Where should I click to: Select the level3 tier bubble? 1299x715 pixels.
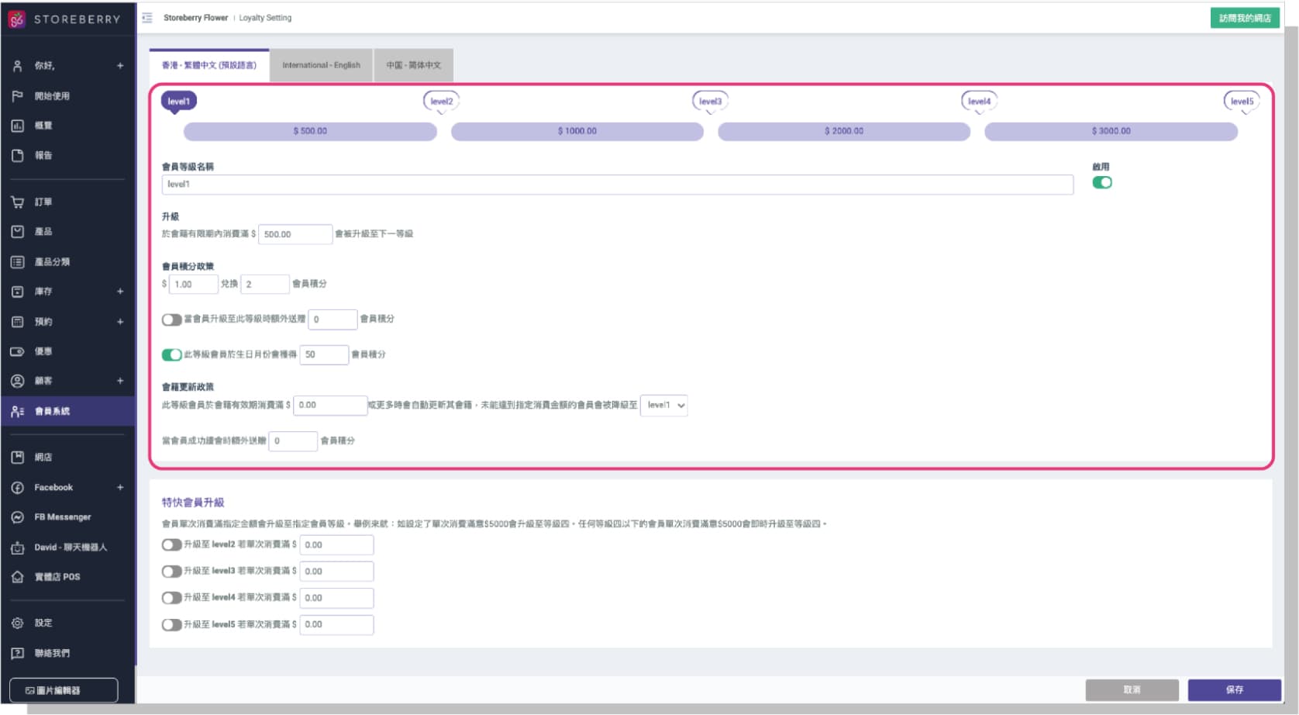point(710,102)
